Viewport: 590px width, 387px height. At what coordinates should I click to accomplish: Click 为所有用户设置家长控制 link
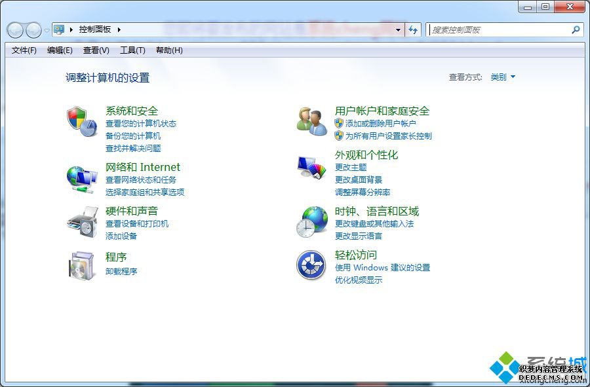click(388, 136)
